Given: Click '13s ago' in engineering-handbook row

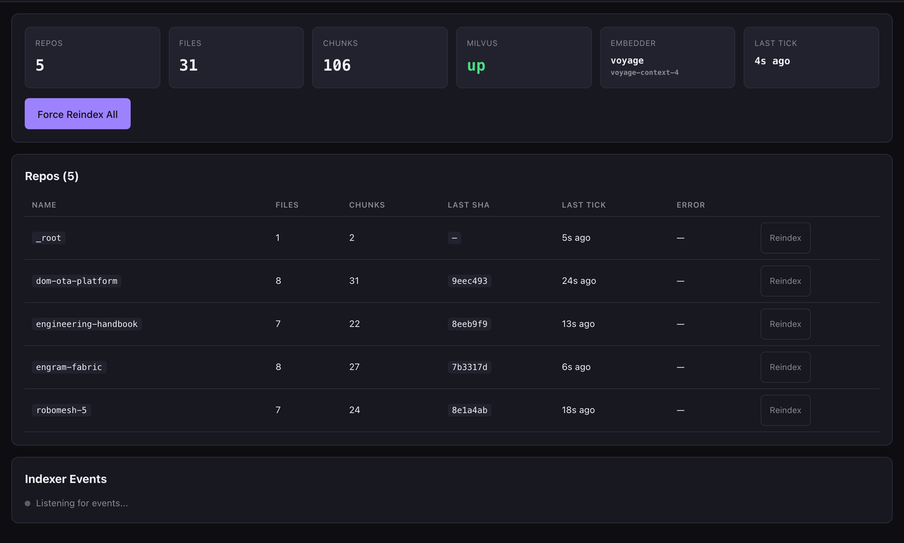Looking at the screenshot, I should 578,324.
